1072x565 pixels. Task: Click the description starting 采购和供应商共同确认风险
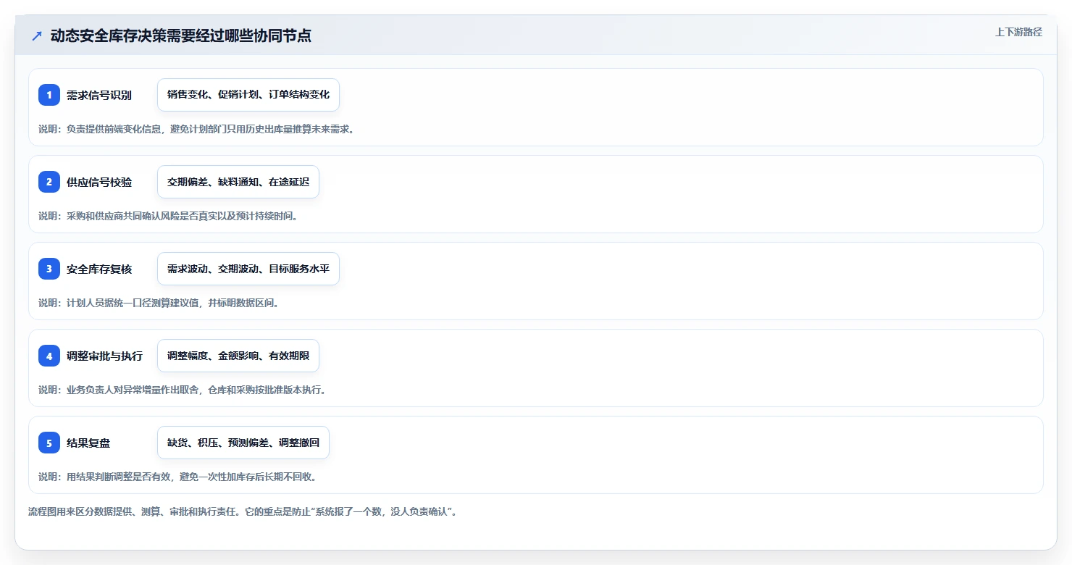[x=168, y=216]
